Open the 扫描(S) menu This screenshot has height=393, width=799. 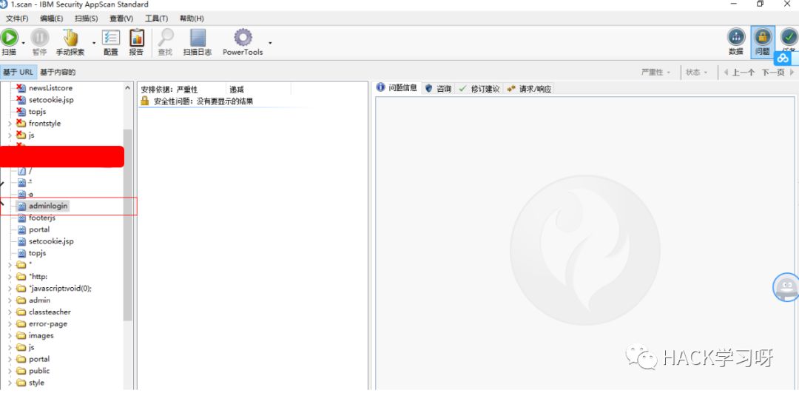point(86,19)
